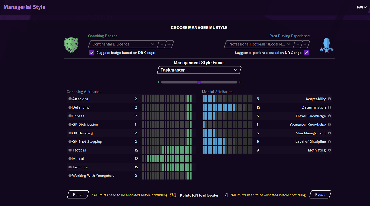
Task: Click the GK Distribution attribute bar
Action: pyautogui.click(x=167, y=125)
